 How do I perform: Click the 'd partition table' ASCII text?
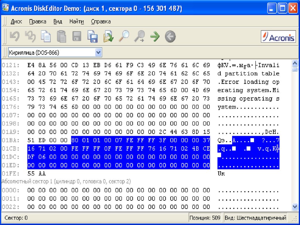point(248,74)
